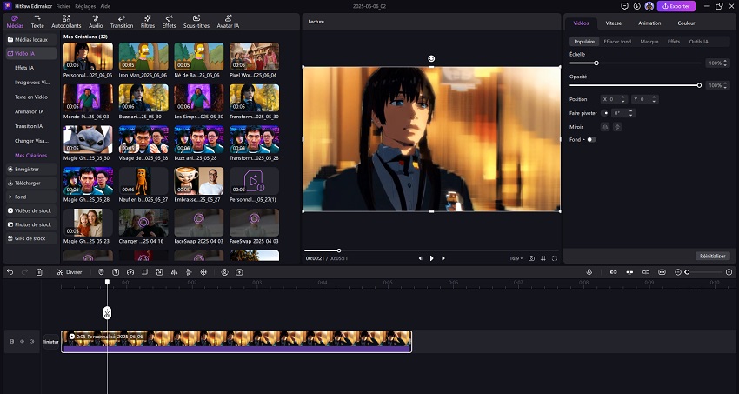Toggle track visibility eye icon
Viewport: 739px width, 394px height.
22,342
